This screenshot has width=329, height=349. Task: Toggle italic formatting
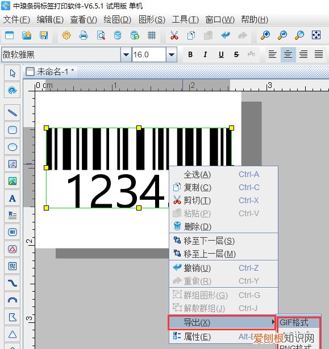206,54
